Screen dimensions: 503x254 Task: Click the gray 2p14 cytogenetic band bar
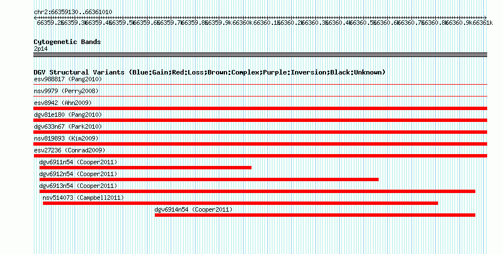(260, 55)
